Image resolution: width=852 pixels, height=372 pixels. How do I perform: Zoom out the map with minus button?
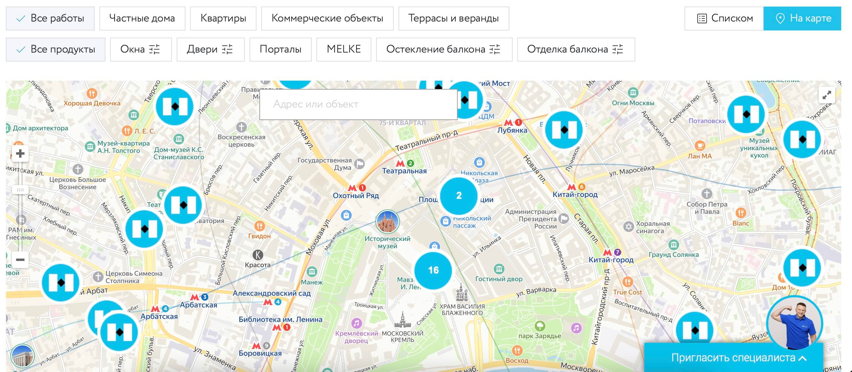[20, 259]
